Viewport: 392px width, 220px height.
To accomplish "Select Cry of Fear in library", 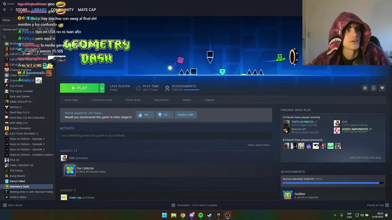I will coord(16,86).
